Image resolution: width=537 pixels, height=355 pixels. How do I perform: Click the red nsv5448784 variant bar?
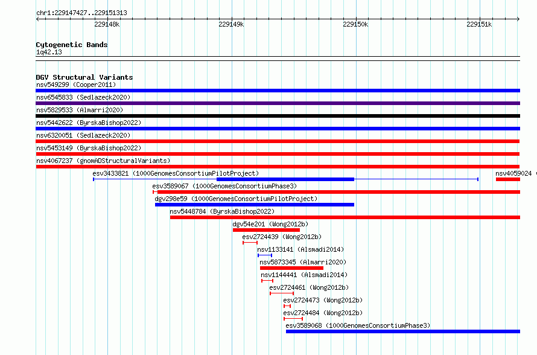pos(345,217)
